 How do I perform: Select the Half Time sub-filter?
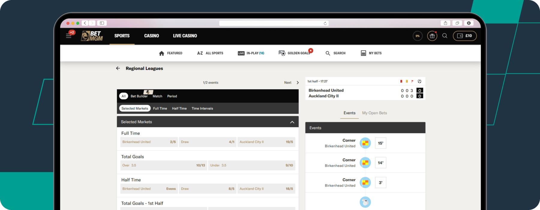click(179, 108)
